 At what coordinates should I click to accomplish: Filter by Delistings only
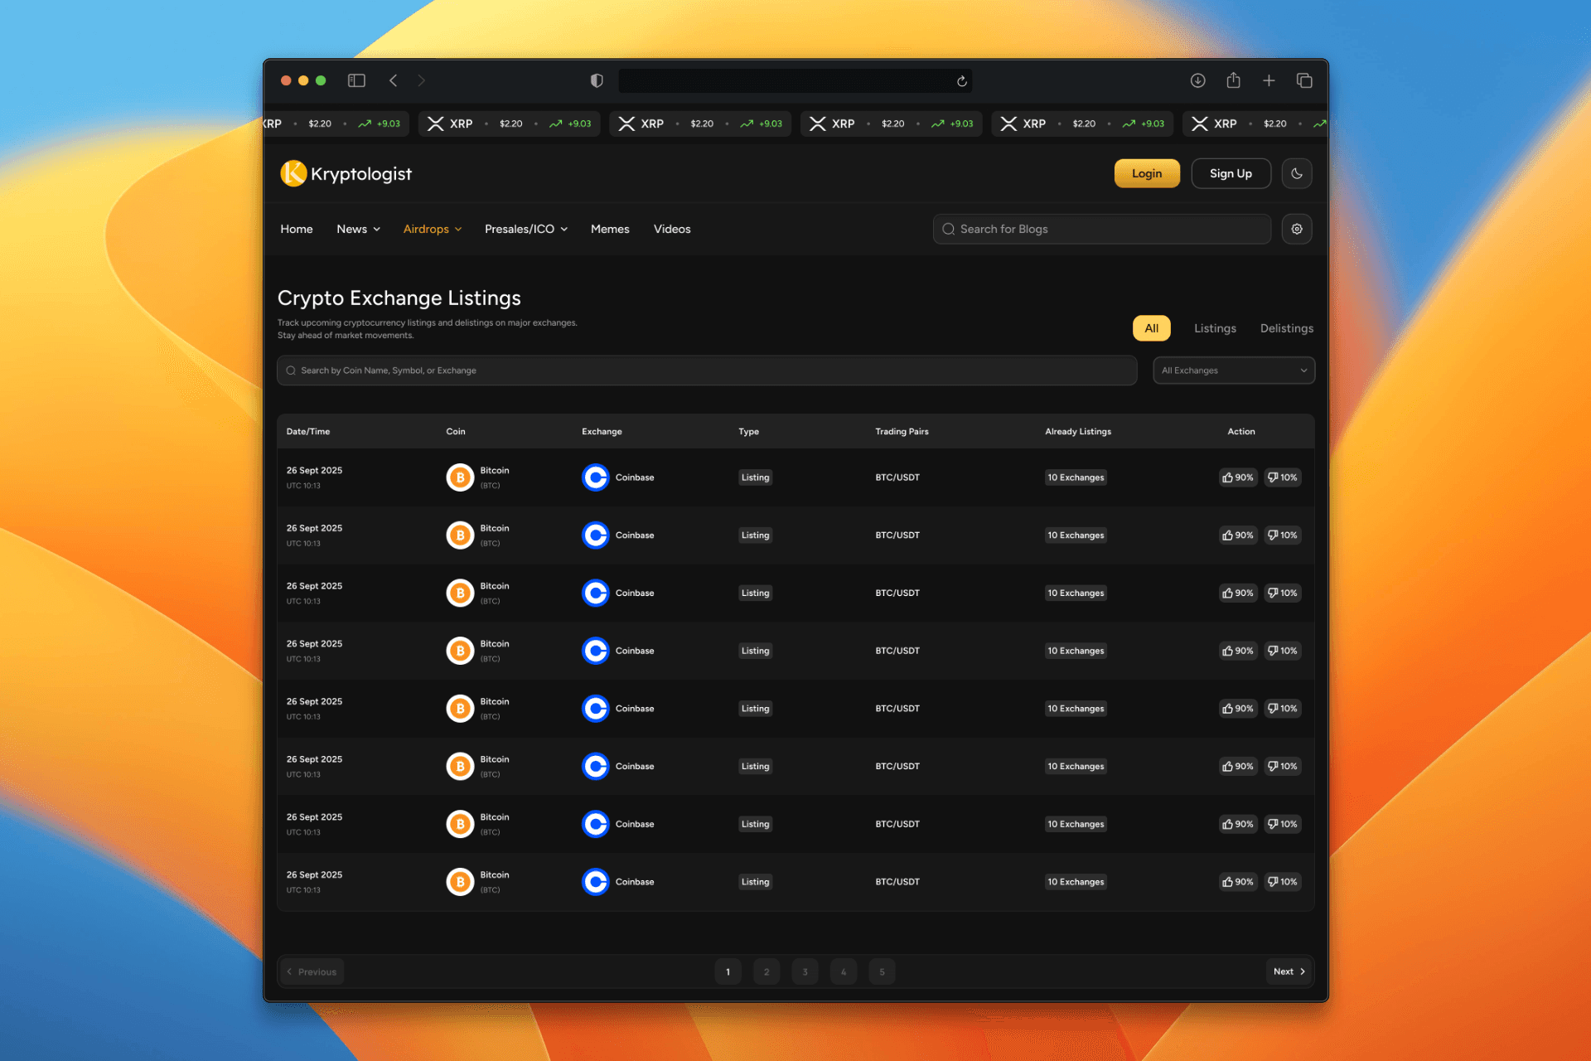[1286, 328]
